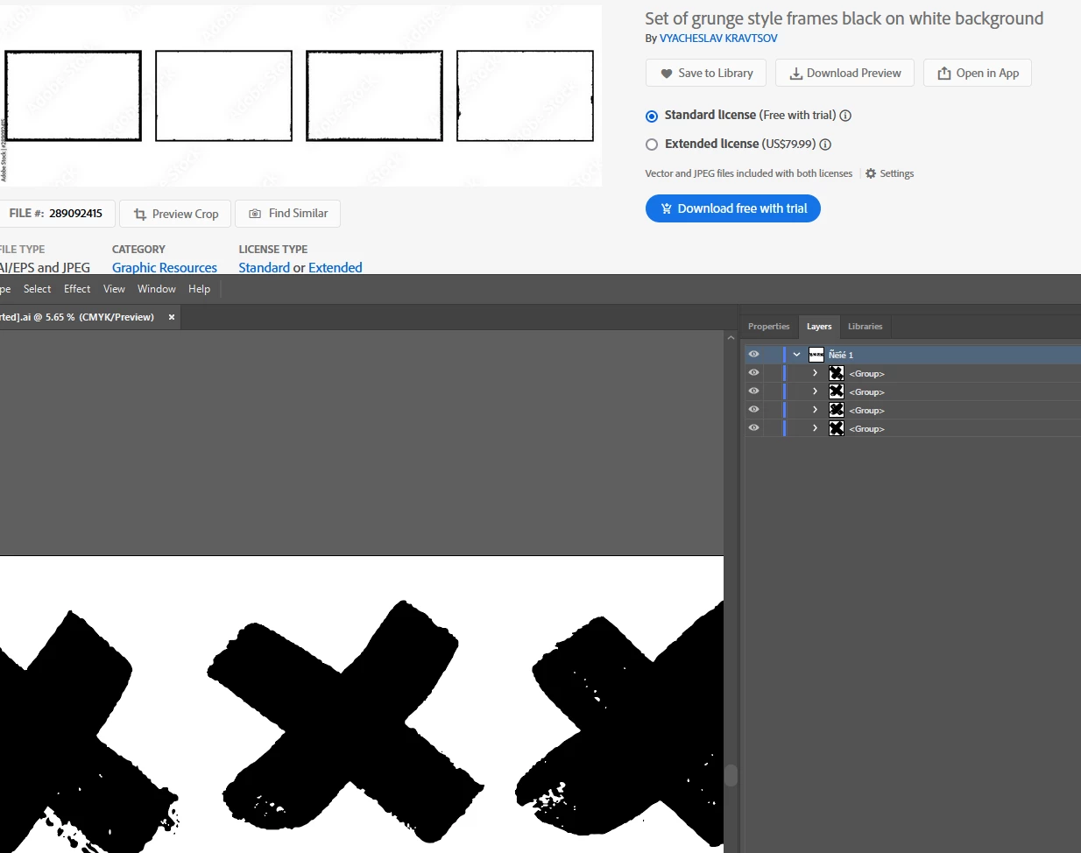Click the canvas vertical scrollbar thumb

click(x=731, y=775)
